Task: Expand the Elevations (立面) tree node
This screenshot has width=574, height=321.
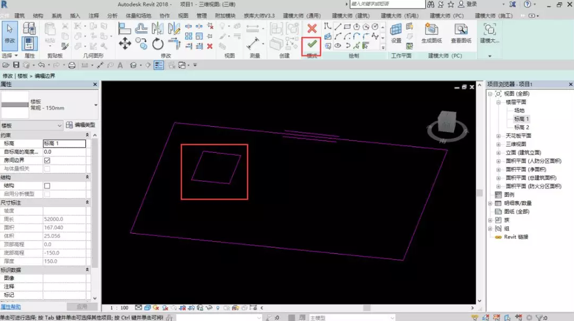Action: coord(498,152)
